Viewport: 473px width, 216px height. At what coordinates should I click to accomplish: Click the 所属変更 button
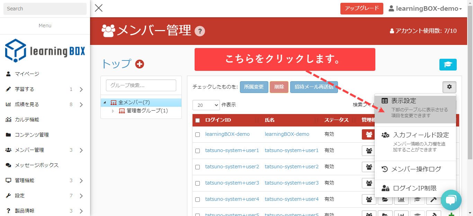[x=254, y=87]
